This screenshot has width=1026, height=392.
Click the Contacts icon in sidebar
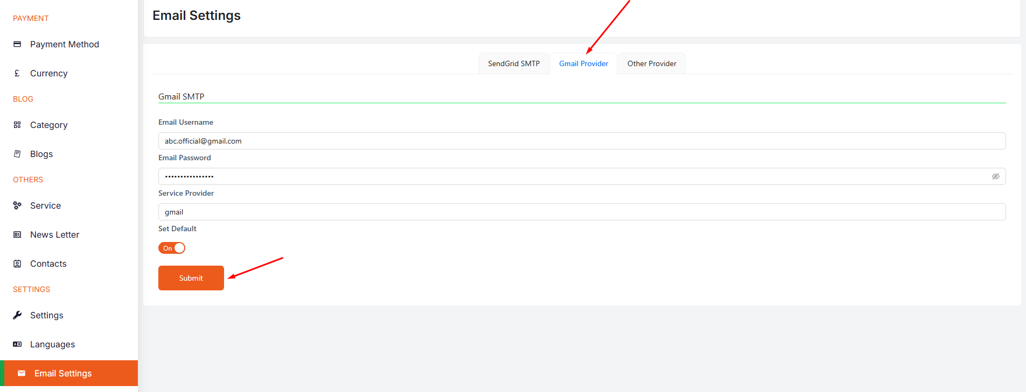[x=17, y=263]
